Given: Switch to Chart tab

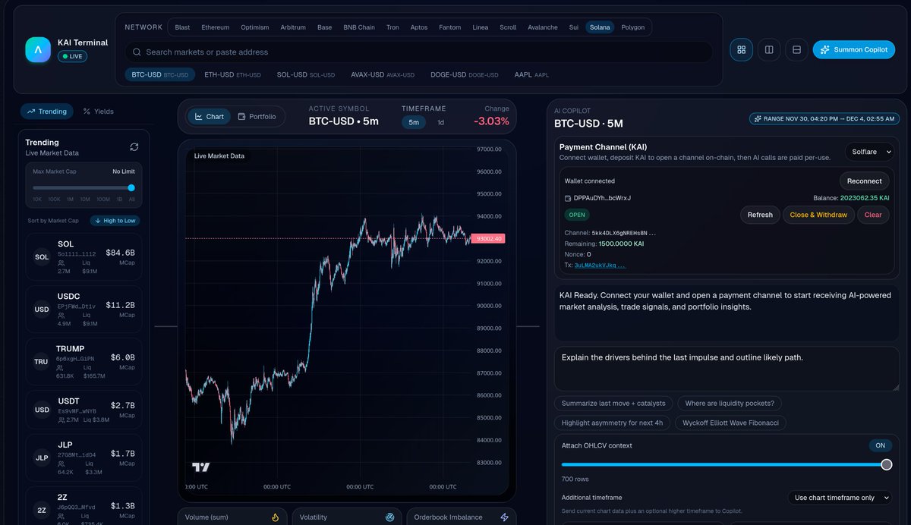Looking at the screenshot, I should pos(209,117).
